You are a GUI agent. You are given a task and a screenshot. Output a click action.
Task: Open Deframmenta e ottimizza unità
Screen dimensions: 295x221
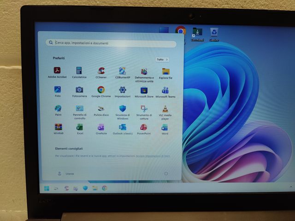[x=144, y=75]
